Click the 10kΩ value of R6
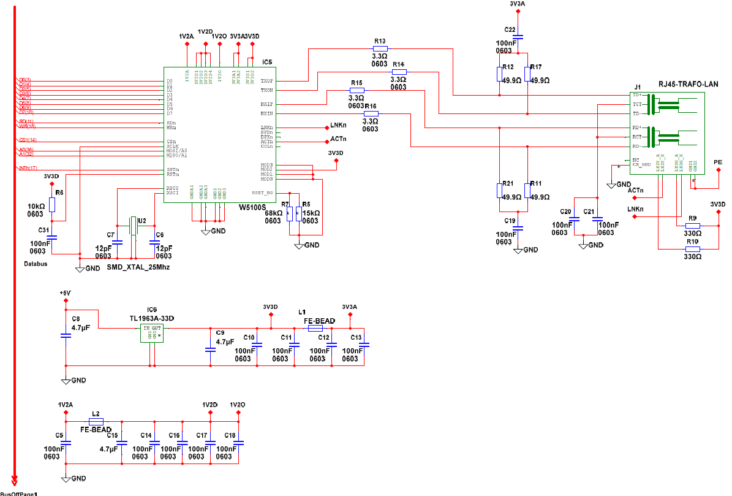Image resolution: width=732 pixels, height=496 pixels. click(x=36, y=207)
